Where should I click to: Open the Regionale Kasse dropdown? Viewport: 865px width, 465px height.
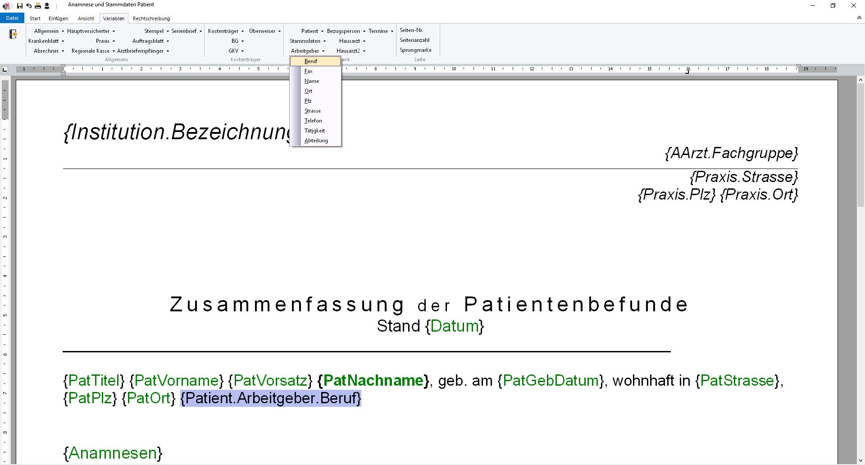(x=93, y=51)
